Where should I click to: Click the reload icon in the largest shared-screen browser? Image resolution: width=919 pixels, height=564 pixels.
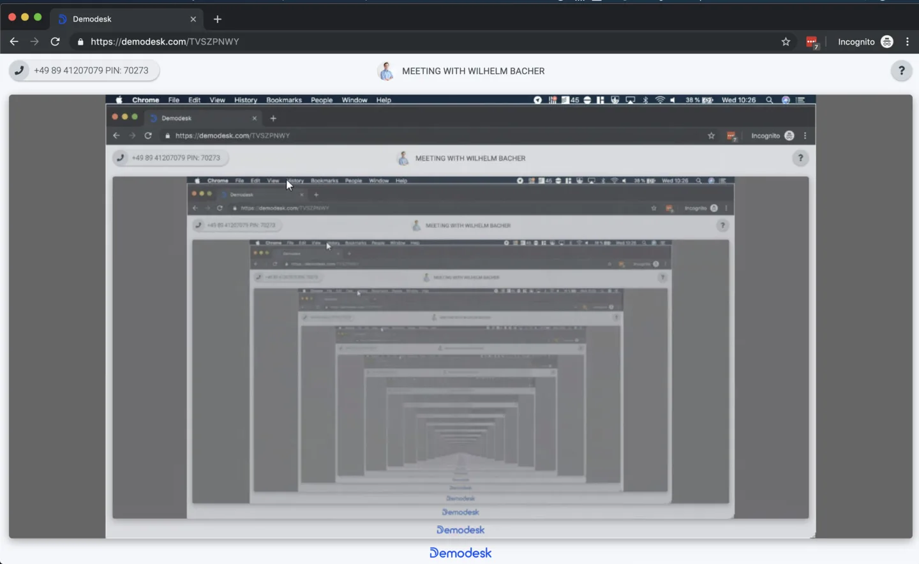pyautogui.click(x=148, y=136)
